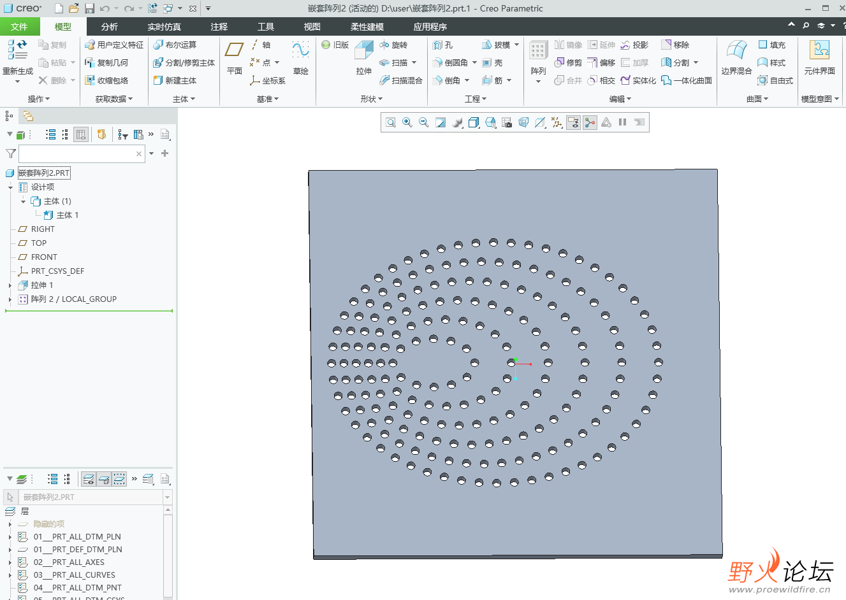Expand 阵列 2 / LOCAL_GROUP node

pos(10,299)
